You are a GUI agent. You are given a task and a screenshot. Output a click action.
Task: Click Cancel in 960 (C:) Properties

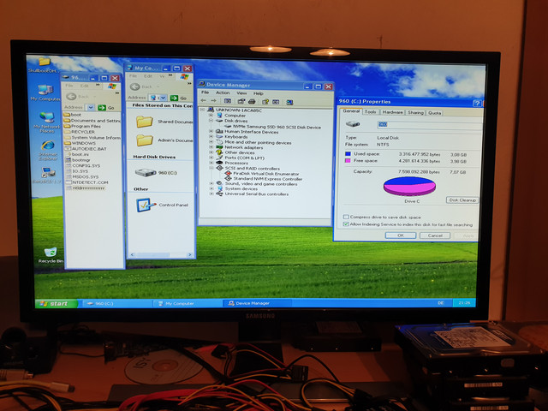(435, 235)
